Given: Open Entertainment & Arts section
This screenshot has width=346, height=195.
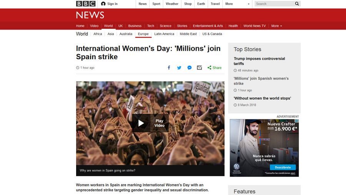Looking at the screenshot, I should 208,26.
